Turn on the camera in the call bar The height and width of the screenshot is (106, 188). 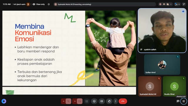80,101
